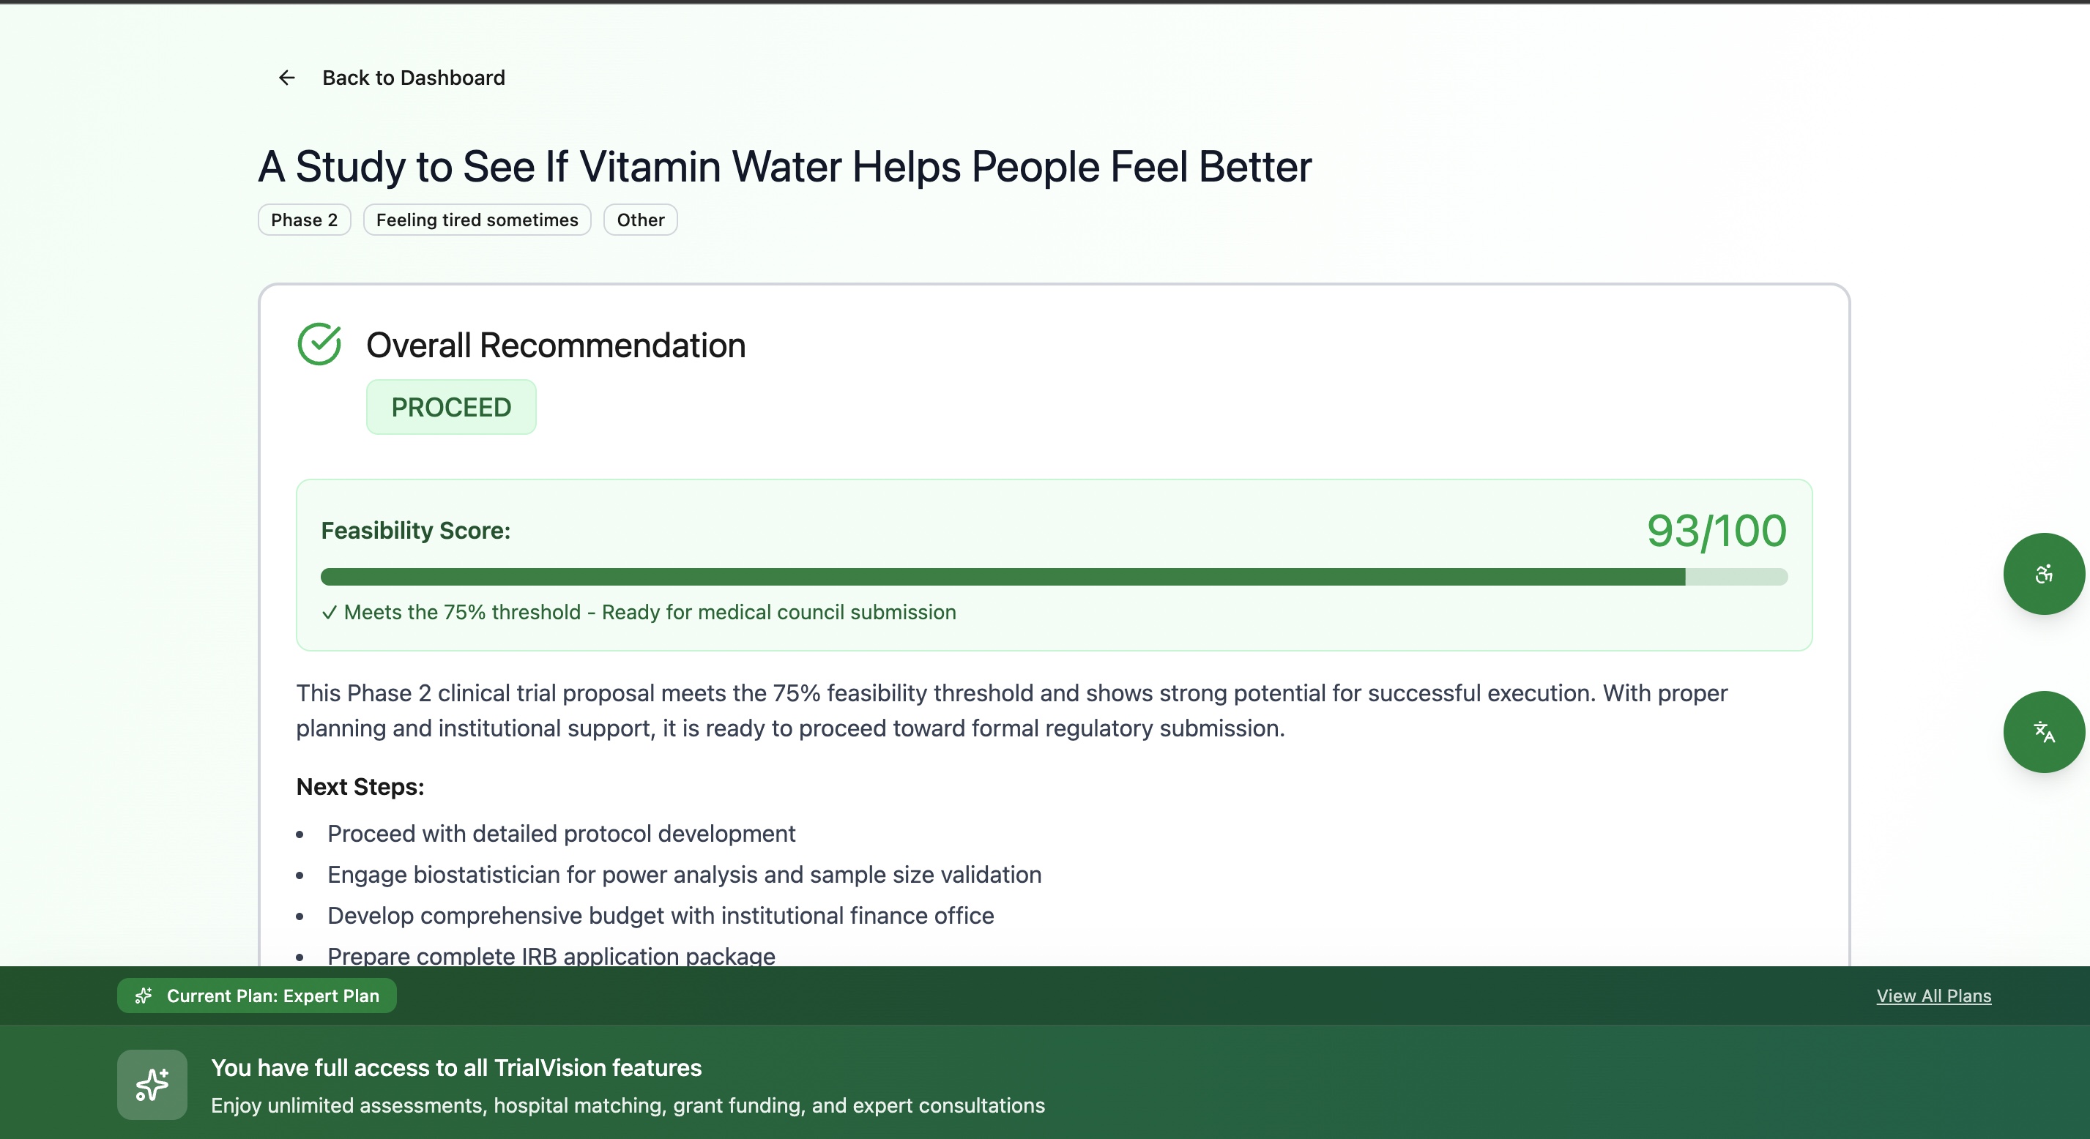Viewport: 2090px width, 1139px height.
Task: Click Prepare complete IRB application package item
Action: 551,956
